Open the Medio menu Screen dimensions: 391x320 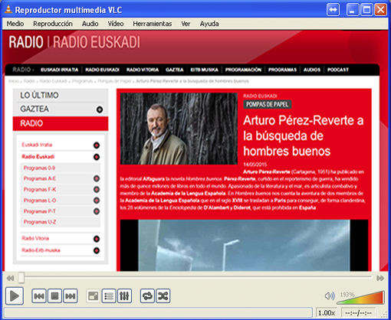(x=15, y=24)
